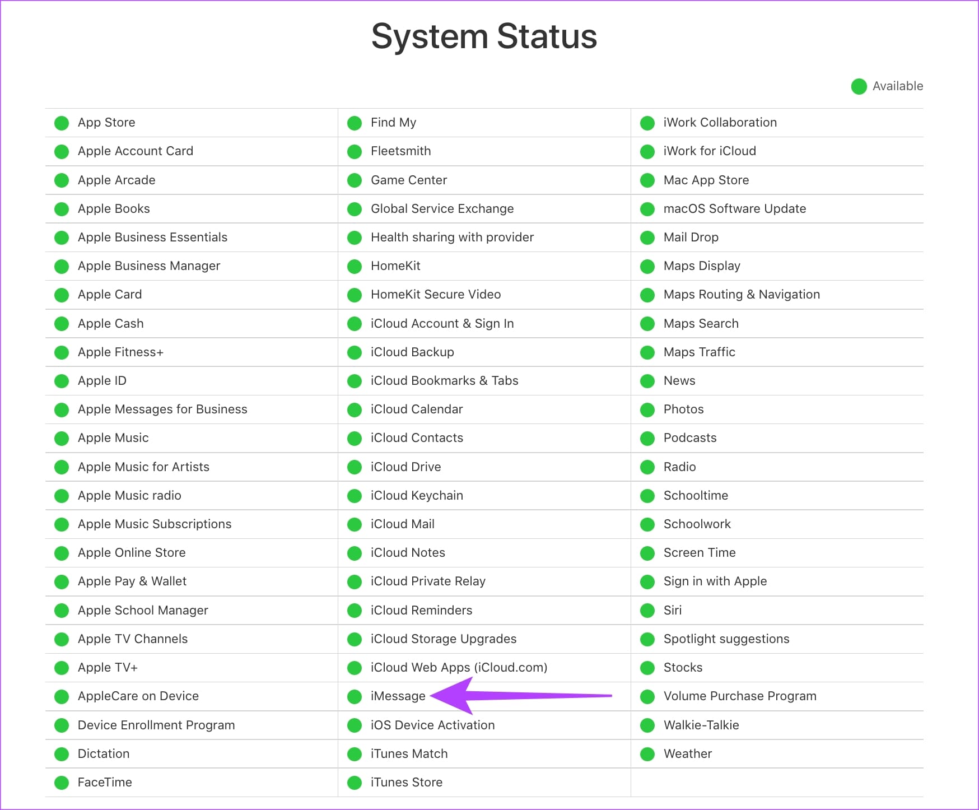
Task: Select the macOS Software Update entry
Action: click(735, 209)
